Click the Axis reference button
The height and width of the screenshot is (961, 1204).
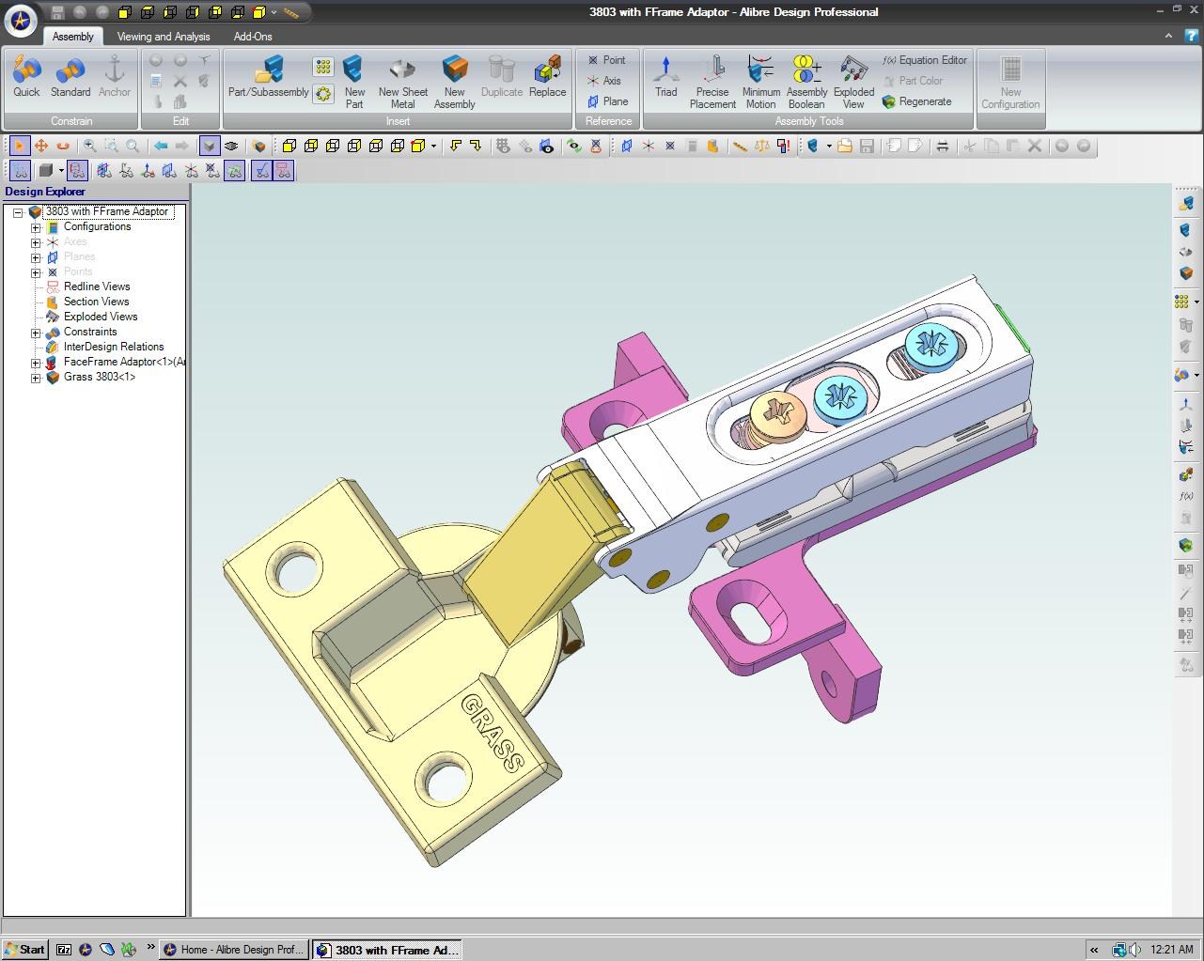click(604, 81)
